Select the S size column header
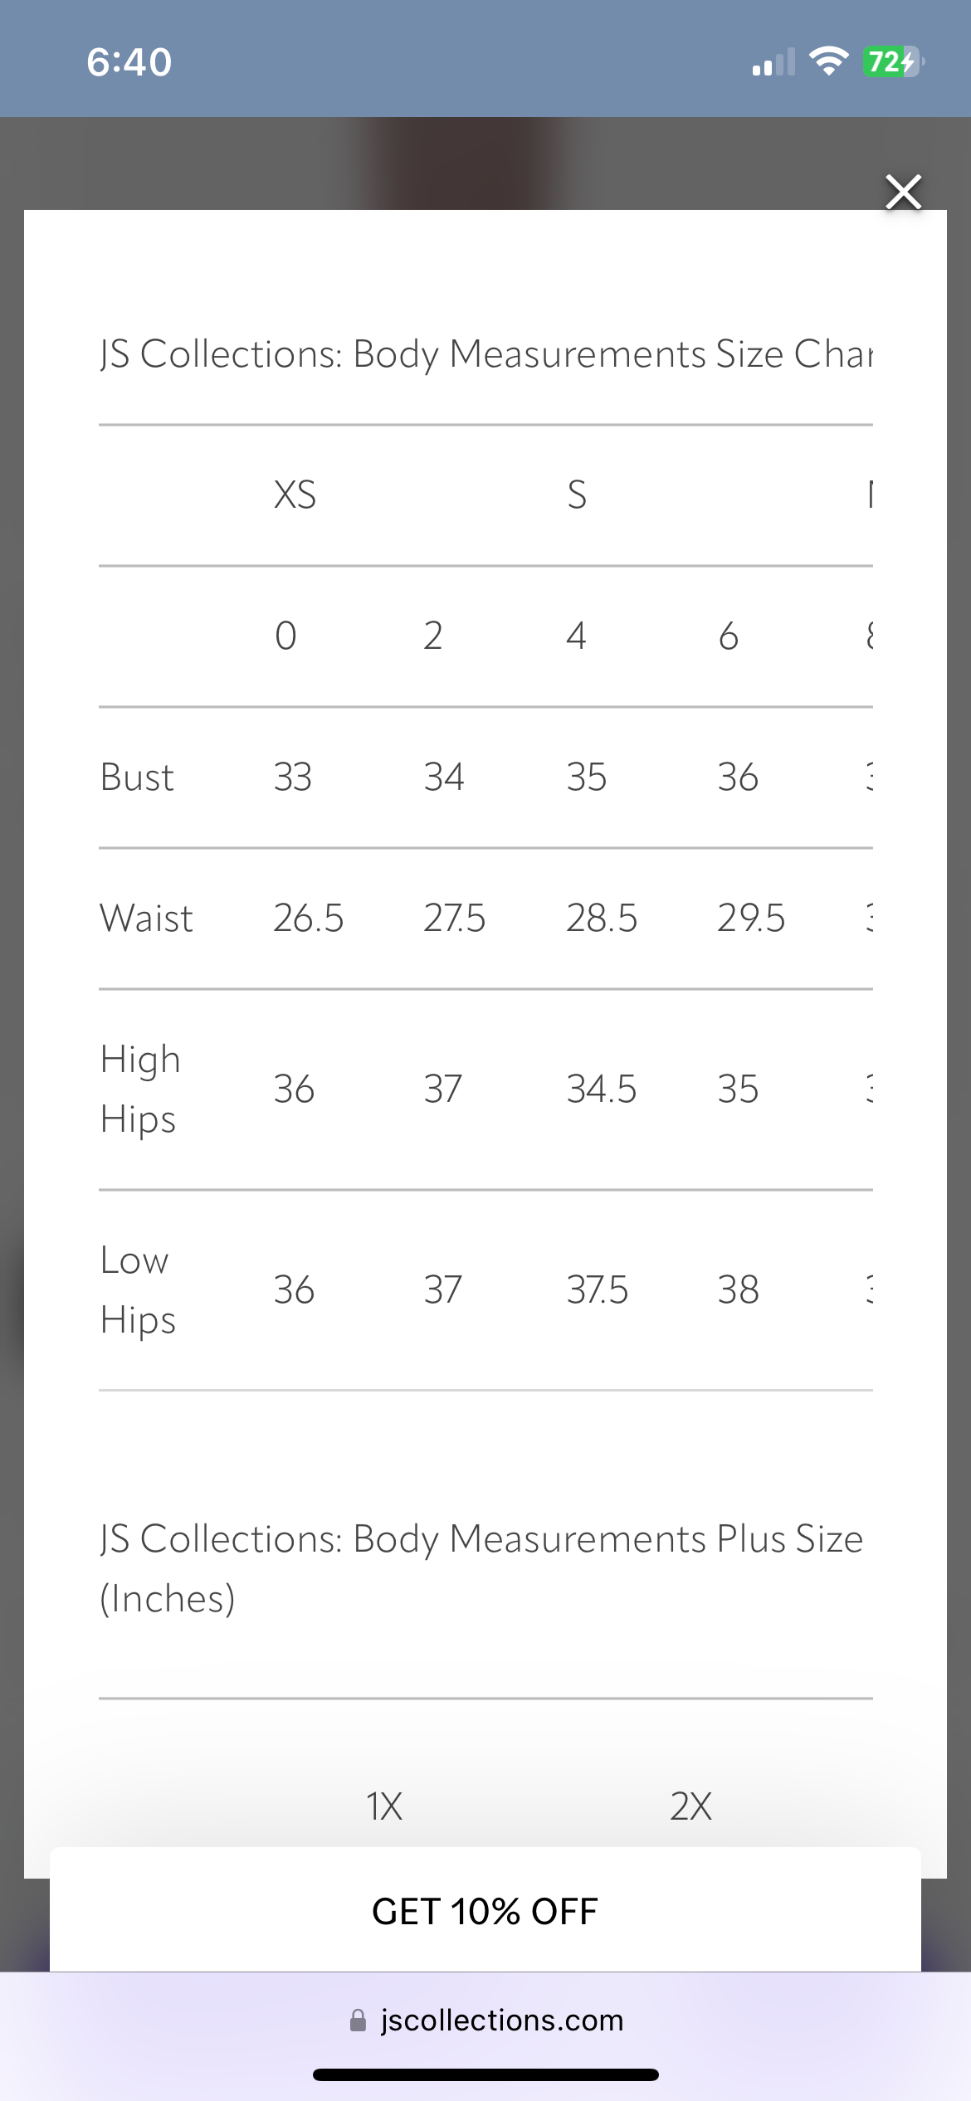The height and width of the screenshot is (2101, 971). coord(577,495)
